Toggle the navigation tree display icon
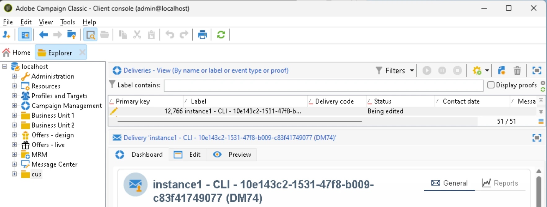The image size is (547, 207). [x=25, y=35]
